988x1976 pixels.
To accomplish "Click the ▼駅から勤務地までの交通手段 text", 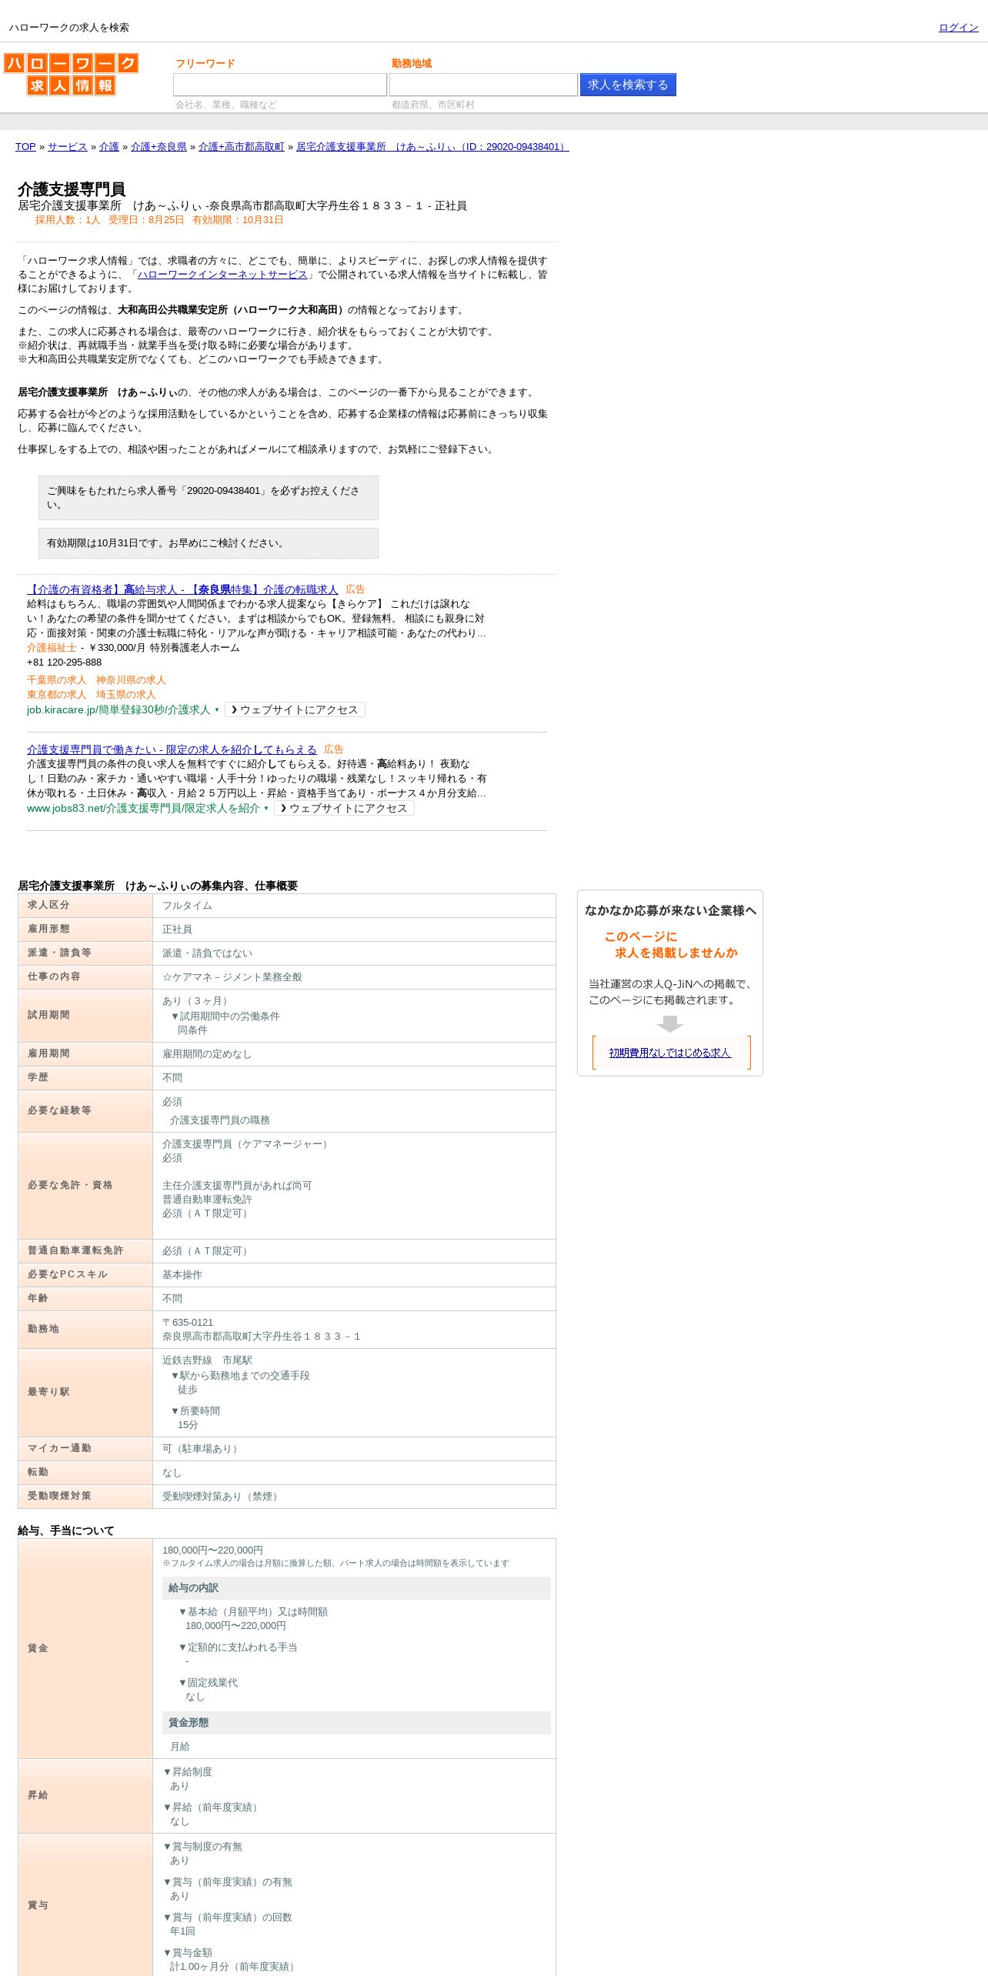I will (240, 1376).
